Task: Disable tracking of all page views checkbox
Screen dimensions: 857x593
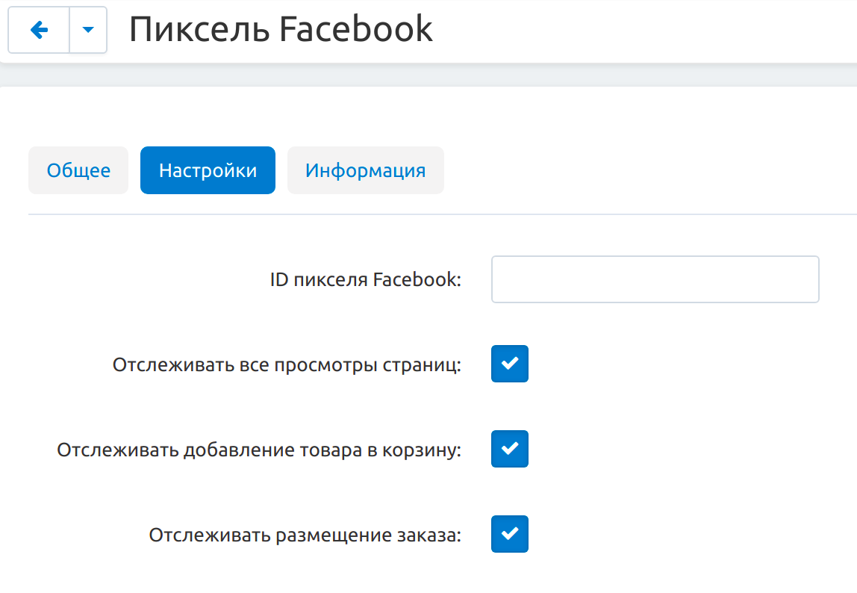Action: tap(509, 364)
